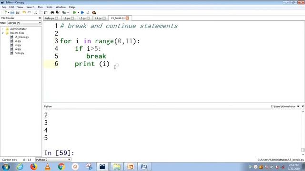Cut selection with scissors icon

[36, 13]
